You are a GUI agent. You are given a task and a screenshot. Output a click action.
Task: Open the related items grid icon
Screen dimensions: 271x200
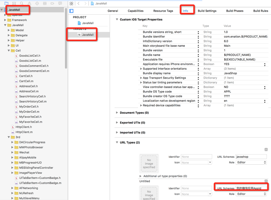[x=71, y=3]
